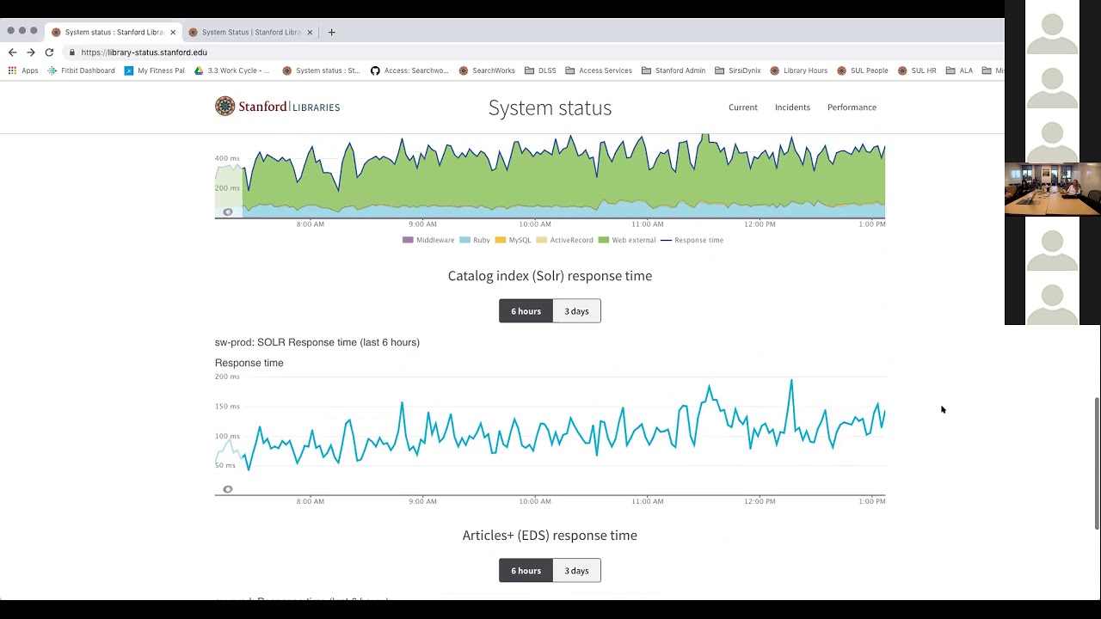Viewport: 1101px width, 619px height.
Task: Open the SearchWorks bookmark
Action: point(493,70)
